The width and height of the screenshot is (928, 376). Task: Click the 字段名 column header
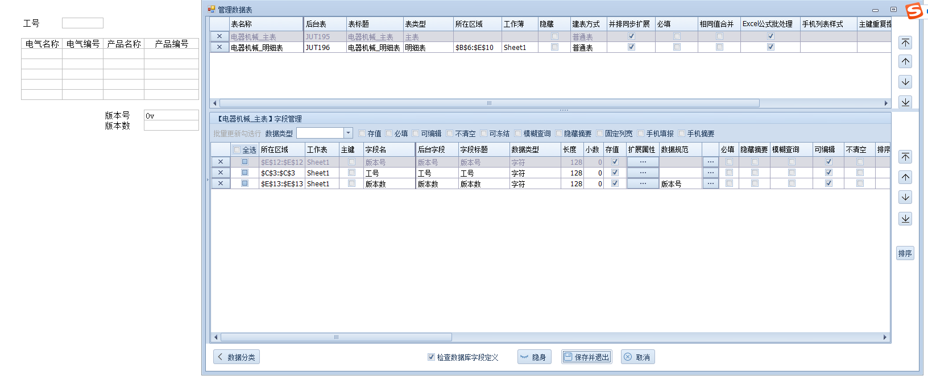389,149
